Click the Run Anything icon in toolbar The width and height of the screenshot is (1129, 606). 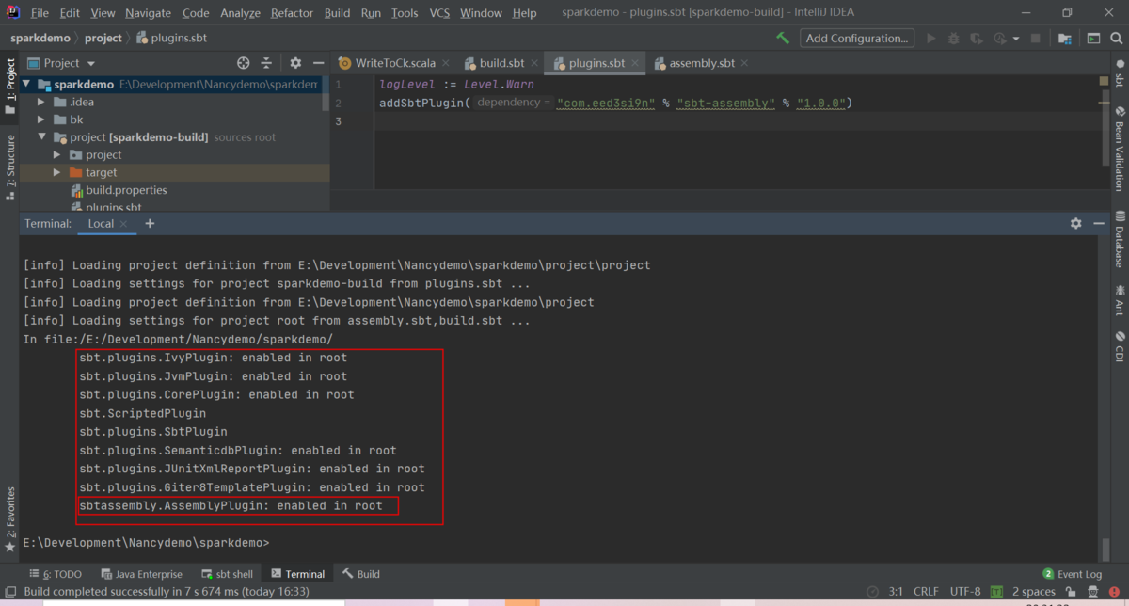tap(1093, 39)
